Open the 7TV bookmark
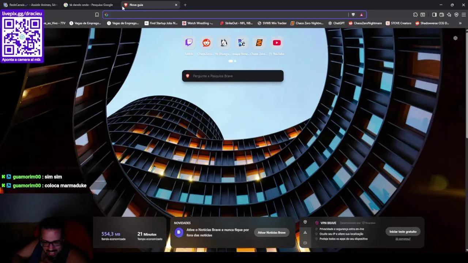Image resolution: width=468 pixels, height=263 pixels. point(54,23)
